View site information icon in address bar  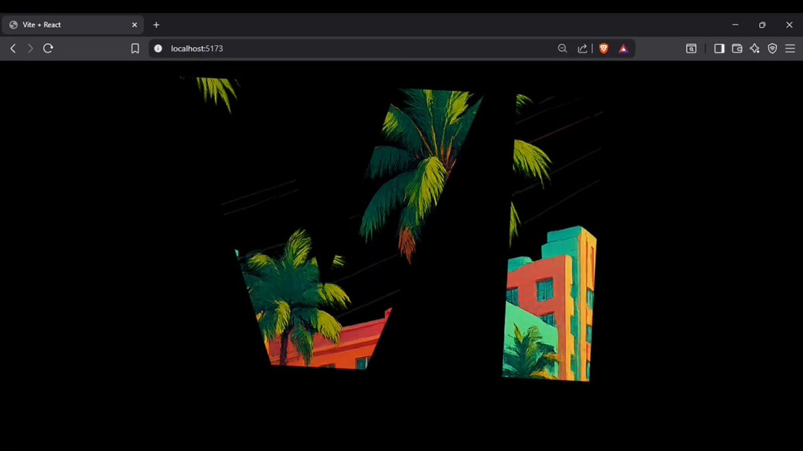pos(158,49)
